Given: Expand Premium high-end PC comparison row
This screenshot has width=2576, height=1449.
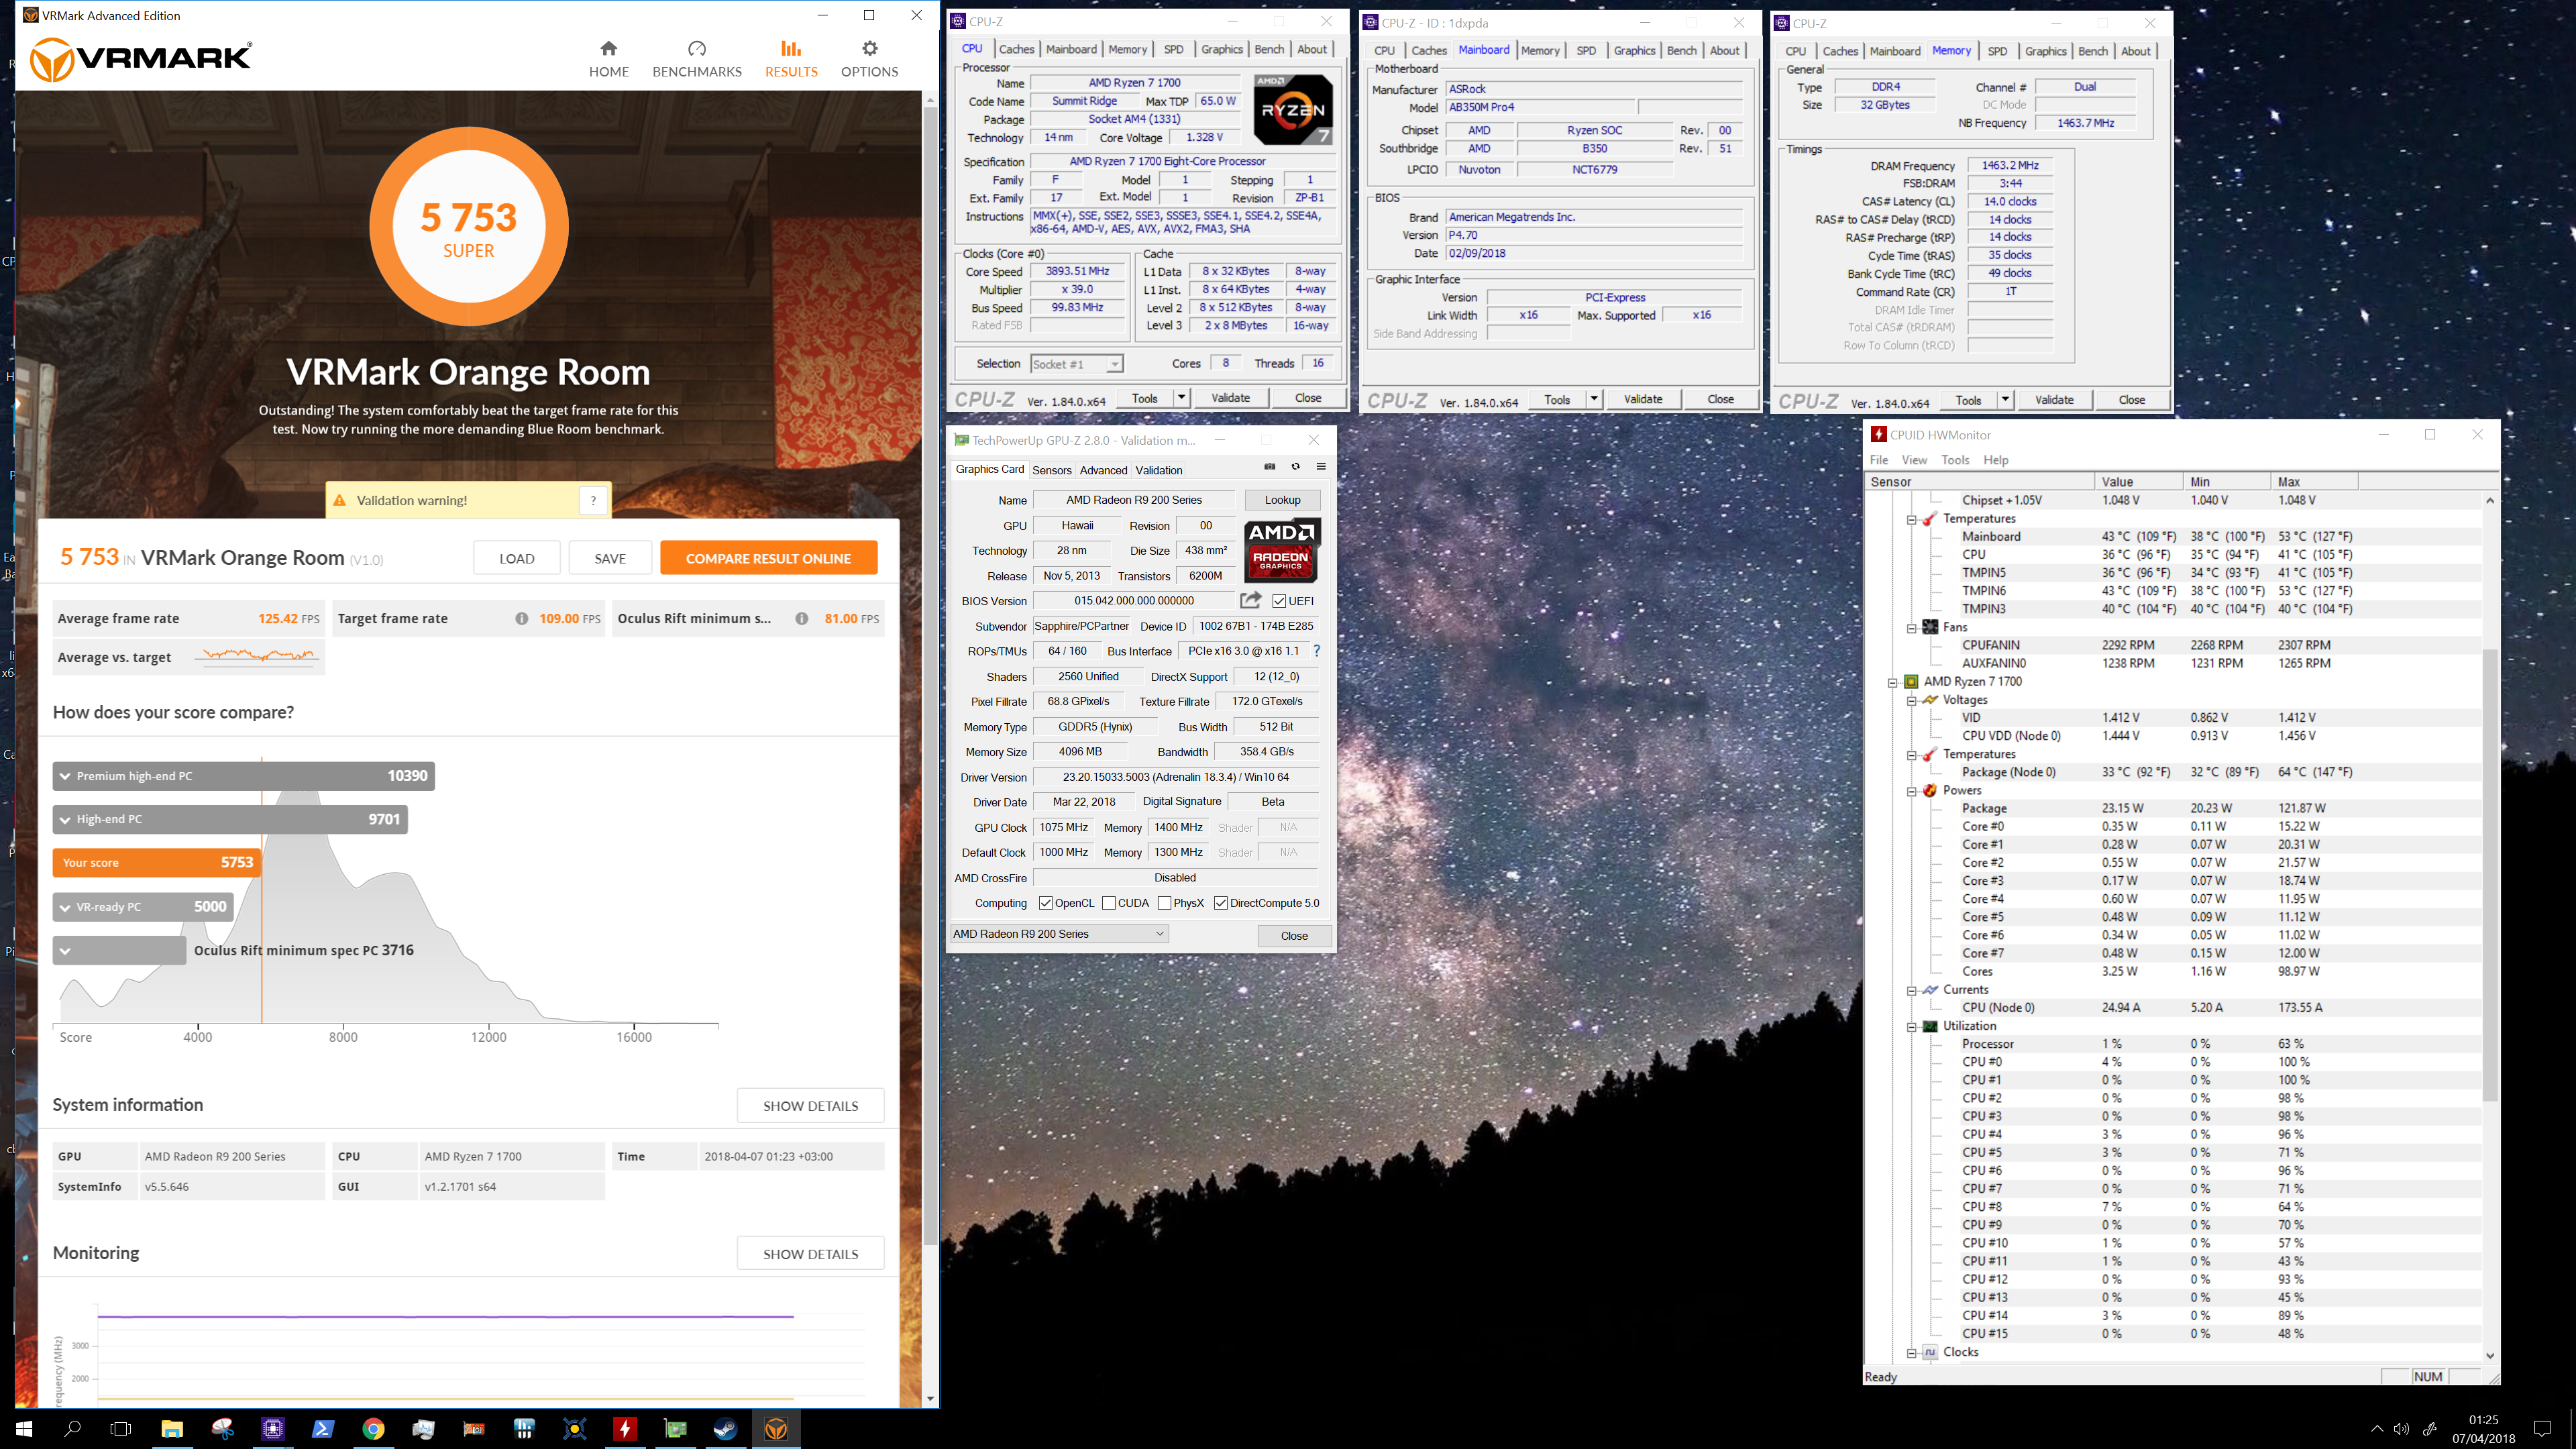Looking at the screenshot, I should pyautogui.click(x=243, y=776).
